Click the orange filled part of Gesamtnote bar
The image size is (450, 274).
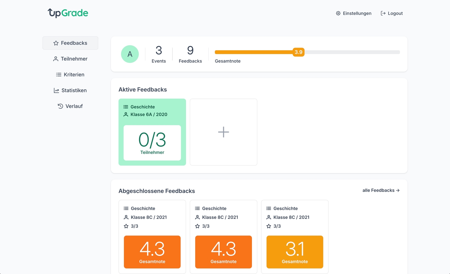254,52
